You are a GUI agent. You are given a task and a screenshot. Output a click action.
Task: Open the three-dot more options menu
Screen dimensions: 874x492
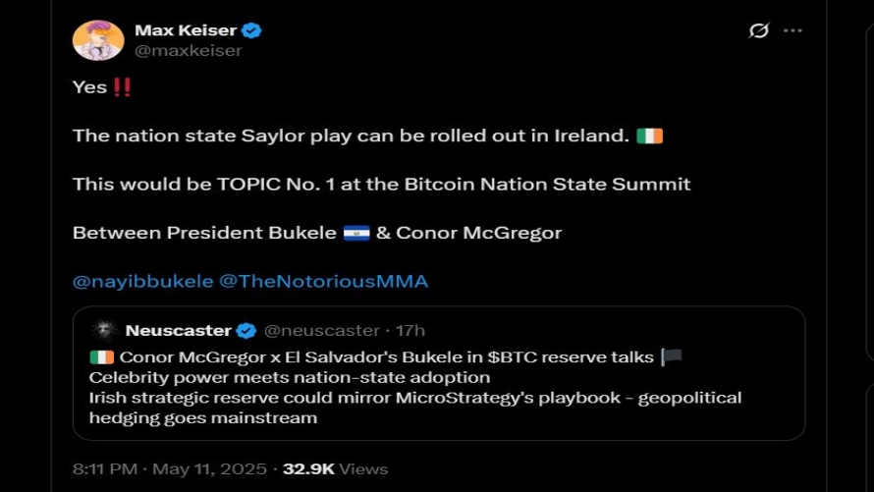(x=792, y=30)
